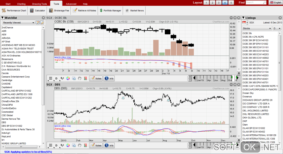This screenshot has height=154, width=283.
Task: Minimize the SGX - OCBC Bk chart panel
Action: point(231,18)
